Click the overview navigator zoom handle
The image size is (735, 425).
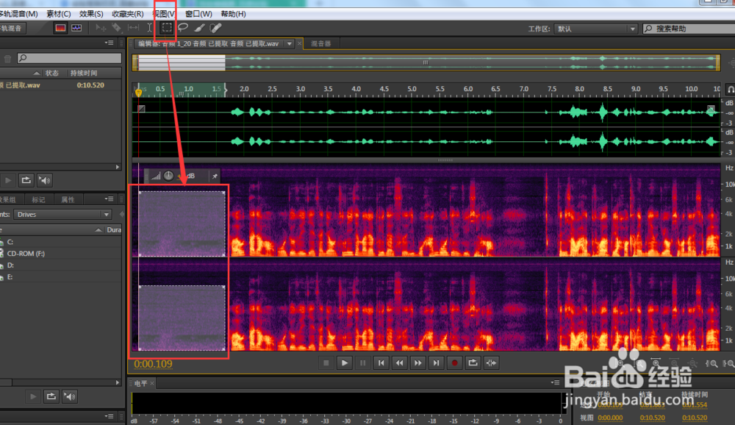click(x=426, y=62)
